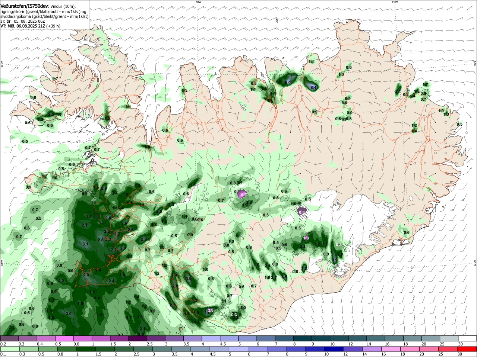
Task: Click the 0.1 label in the rain legend
Action: pyautogui.click(x=3, y=354)
